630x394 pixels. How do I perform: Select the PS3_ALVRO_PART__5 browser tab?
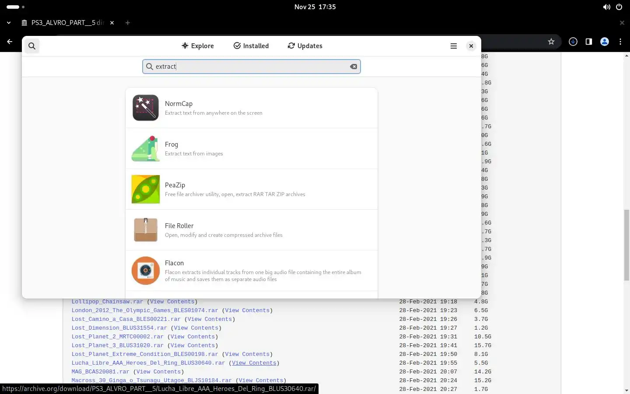68,23
